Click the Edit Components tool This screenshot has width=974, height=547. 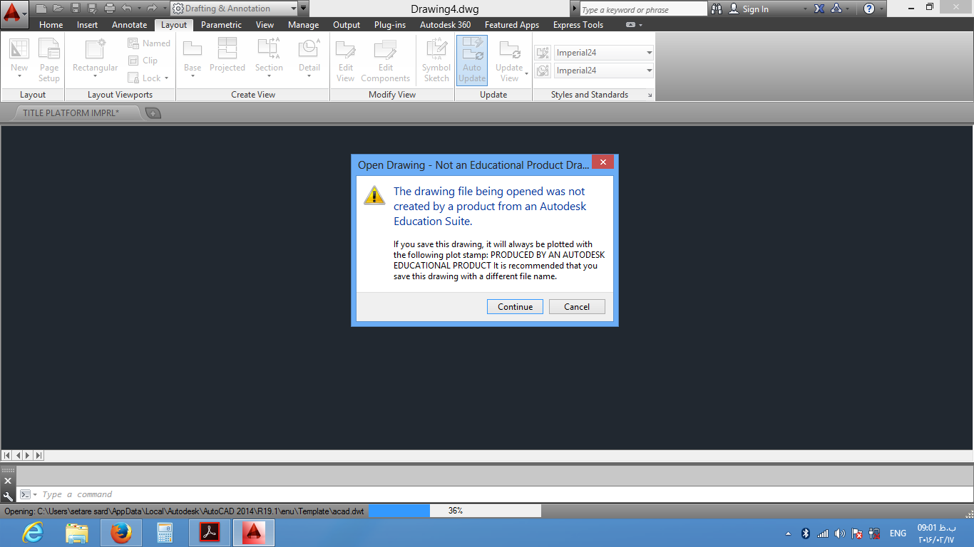tap(386, 61)
